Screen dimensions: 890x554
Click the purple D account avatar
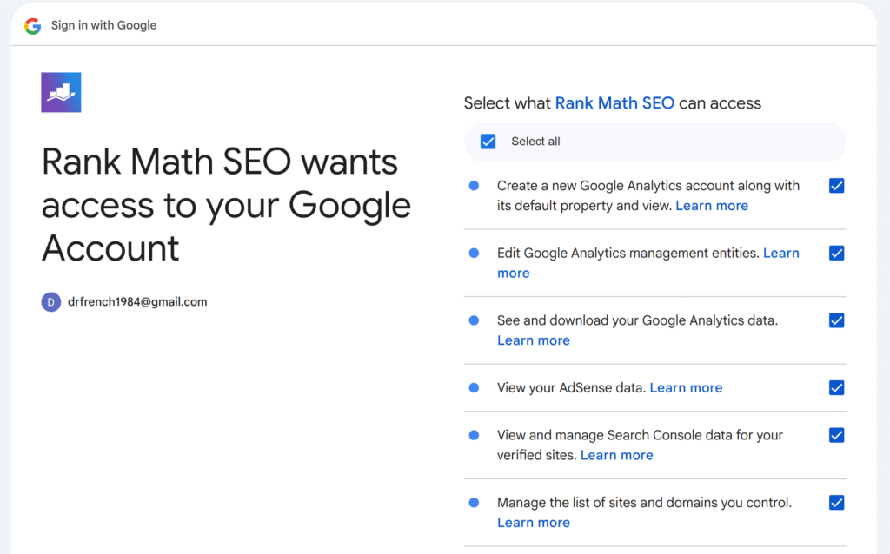coord(51,301)
